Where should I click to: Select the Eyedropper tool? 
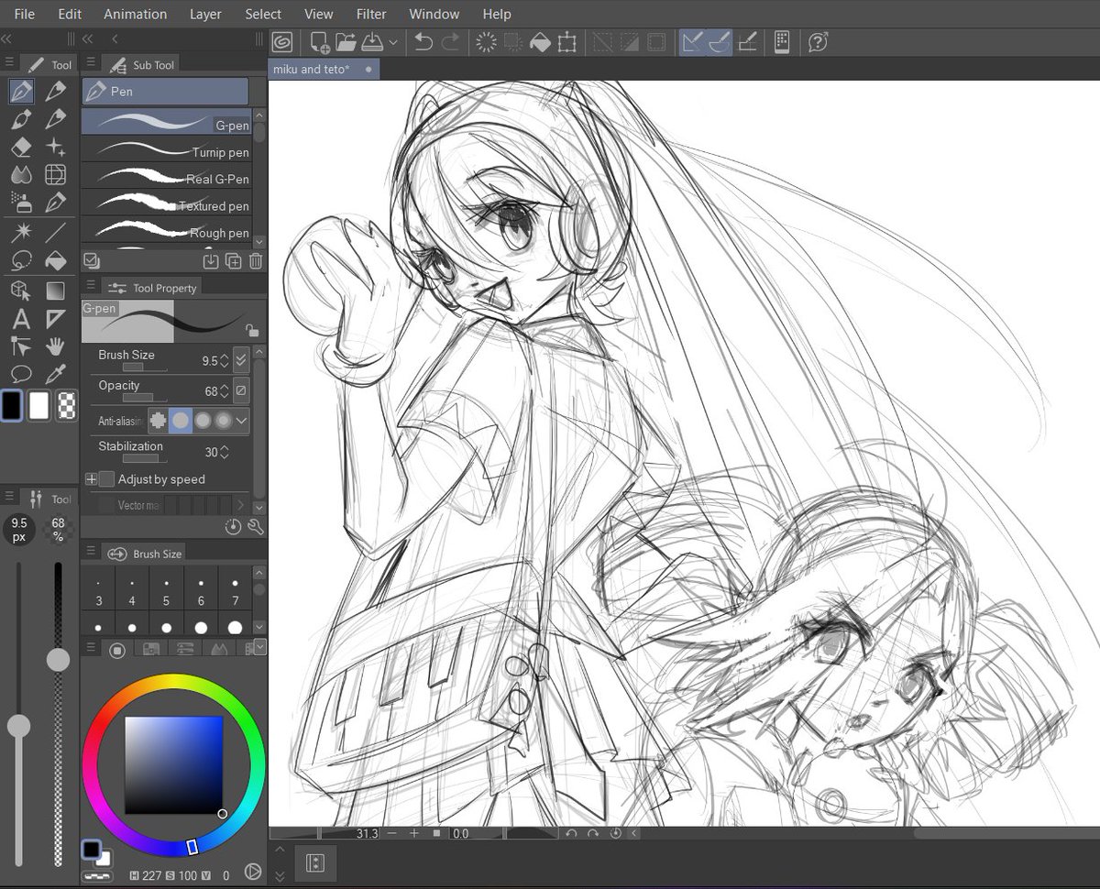(56, 374)
